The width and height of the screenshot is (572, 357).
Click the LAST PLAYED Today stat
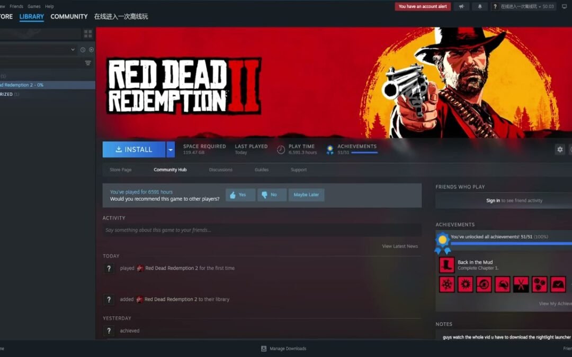(x=251, y=149)
